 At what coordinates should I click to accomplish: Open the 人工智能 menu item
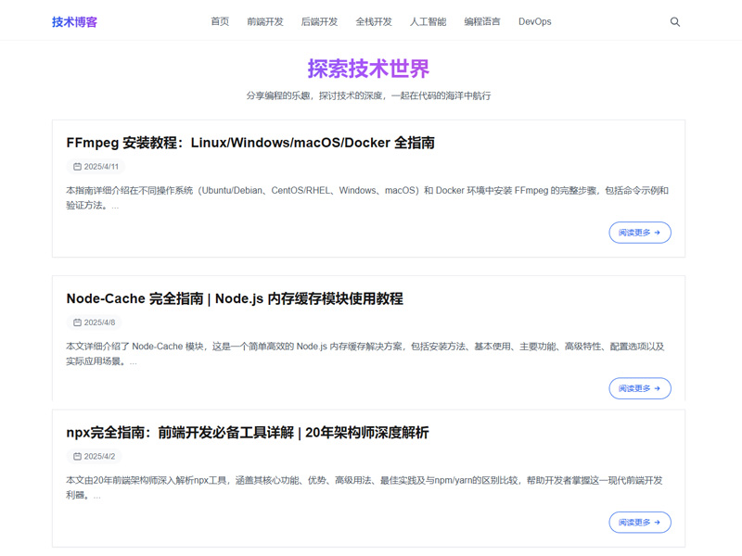428,21
